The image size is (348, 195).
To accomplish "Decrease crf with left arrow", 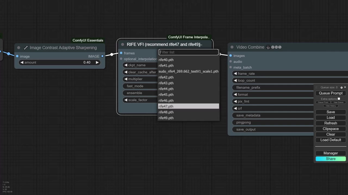I will (x=235, y=108).
